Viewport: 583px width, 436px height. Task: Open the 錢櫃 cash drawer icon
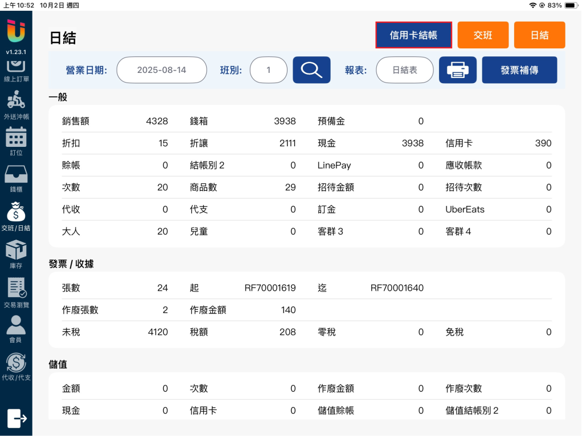(16, 175)
